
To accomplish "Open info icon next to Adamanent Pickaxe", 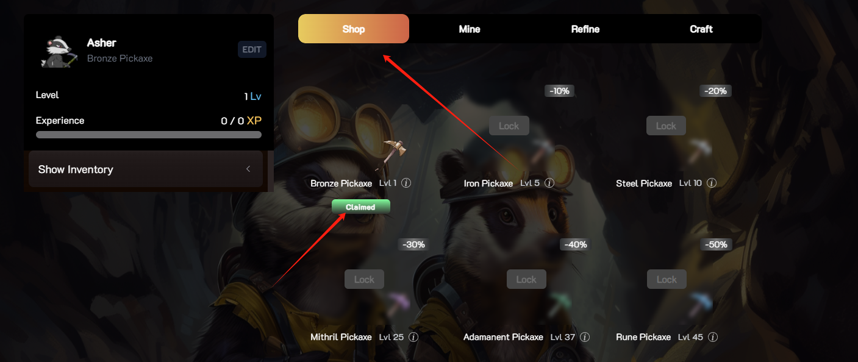I will 585,337.
